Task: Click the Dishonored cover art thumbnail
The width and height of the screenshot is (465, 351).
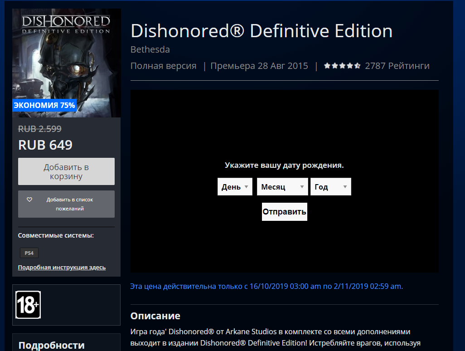Action: [67, 63]
